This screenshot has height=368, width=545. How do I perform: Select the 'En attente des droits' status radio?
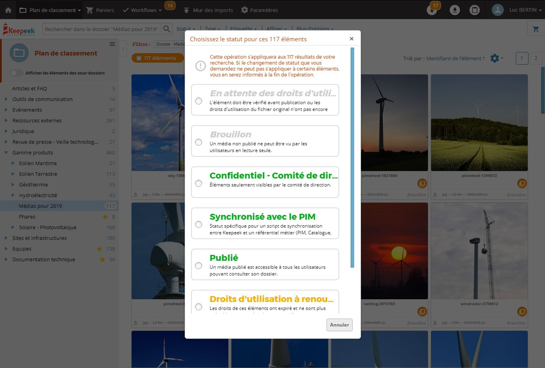pyautogui.click(x=199, y=101)
